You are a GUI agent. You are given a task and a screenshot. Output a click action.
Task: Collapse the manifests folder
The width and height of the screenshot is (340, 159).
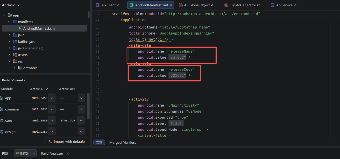9,22
